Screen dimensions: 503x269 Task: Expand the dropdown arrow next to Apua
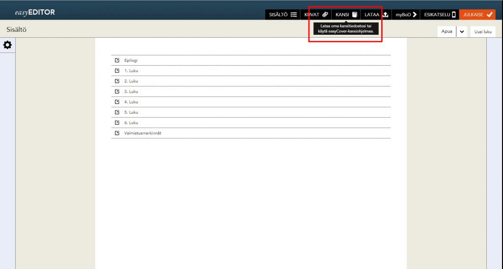pos(462,31)
